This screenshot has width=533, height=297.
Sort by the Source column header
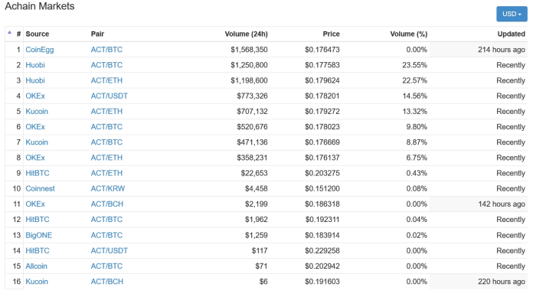click(38, 34)
